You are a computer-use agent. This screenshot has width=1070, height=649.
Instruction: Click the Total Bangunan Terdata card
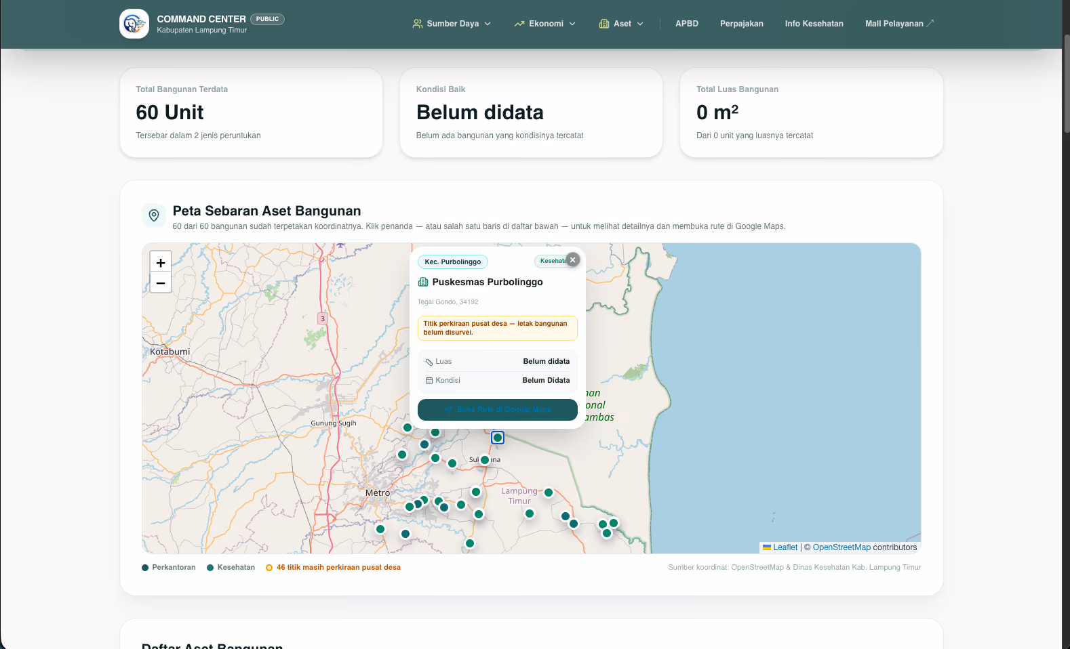point(251,112)
